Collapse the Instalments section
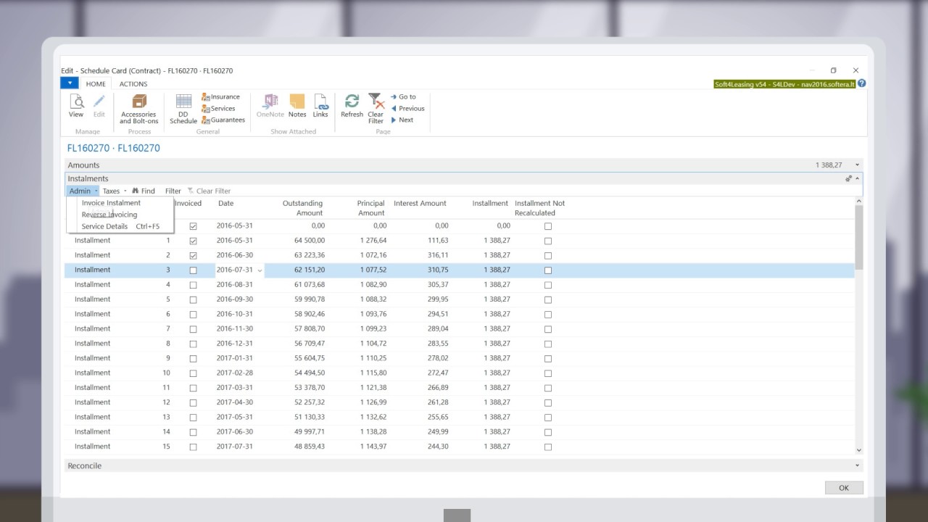 click(858, 178)
